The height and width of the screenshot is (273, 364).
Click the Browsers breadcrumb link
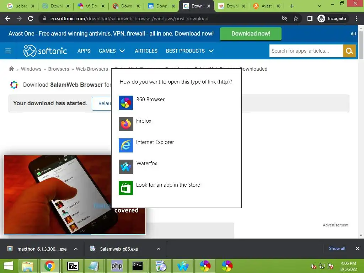coord(59,69)
